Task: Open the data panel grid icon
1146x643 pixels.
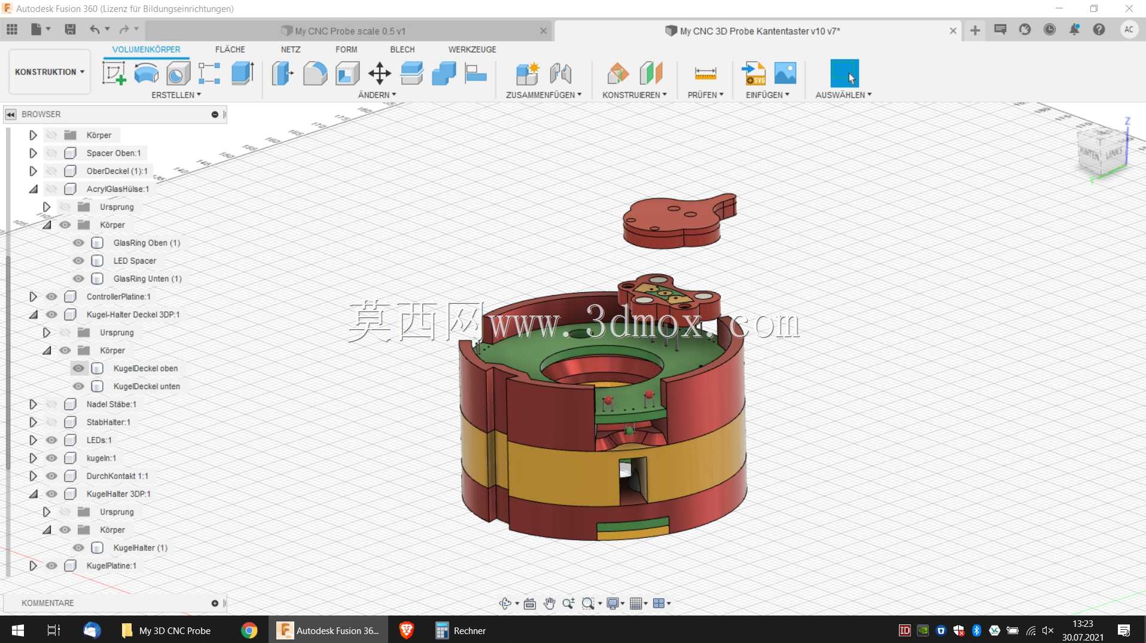Action: tap(12, 29)
